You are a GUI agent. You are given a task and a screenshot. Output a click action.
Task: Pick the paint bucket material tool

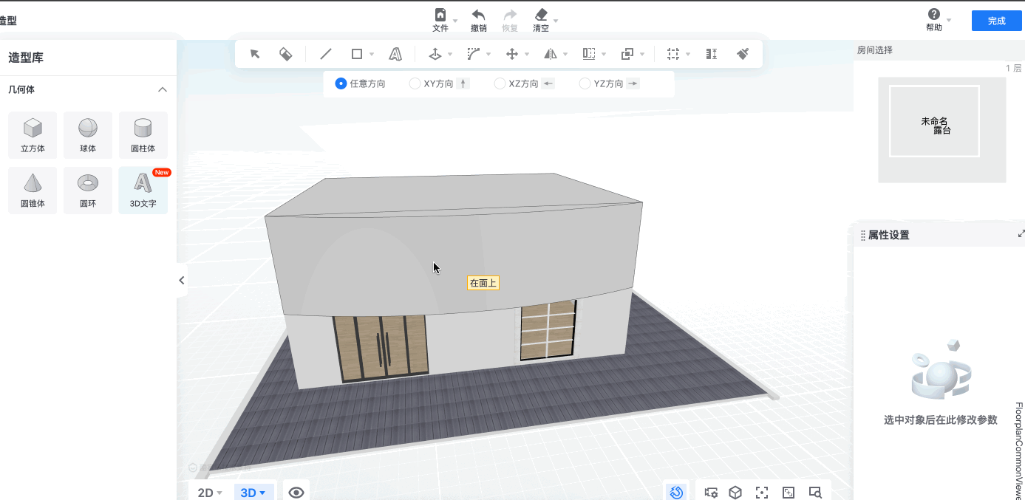tap(285, 54)
